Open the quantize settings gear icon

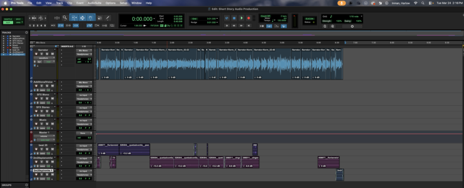tap(352, 26)
